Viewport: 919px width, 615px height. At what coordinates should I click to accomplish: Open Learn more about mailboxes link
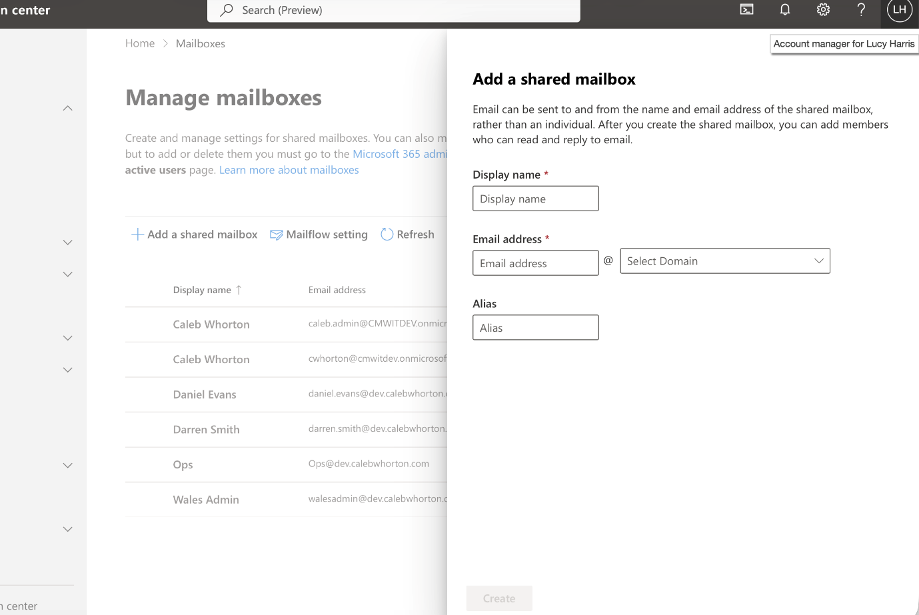point(289,170)
